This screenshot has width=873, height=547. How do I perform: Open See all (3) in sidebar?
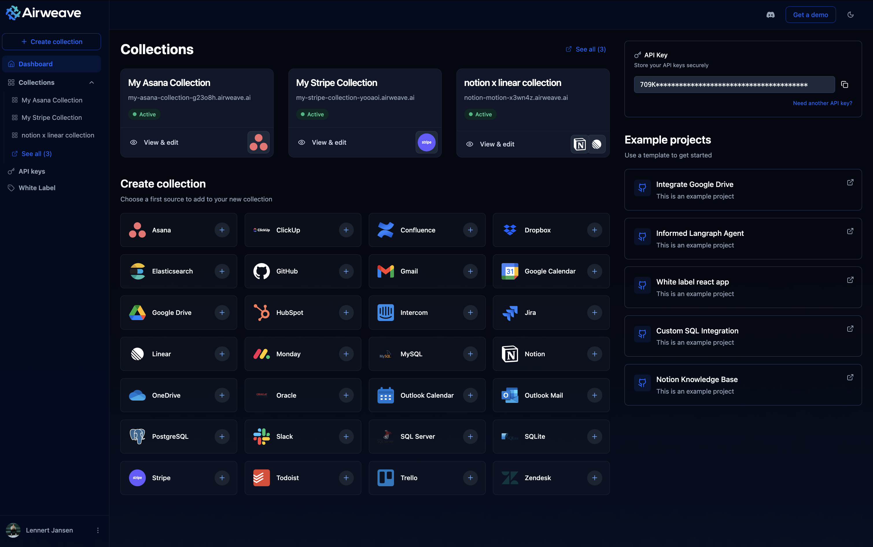36,154
